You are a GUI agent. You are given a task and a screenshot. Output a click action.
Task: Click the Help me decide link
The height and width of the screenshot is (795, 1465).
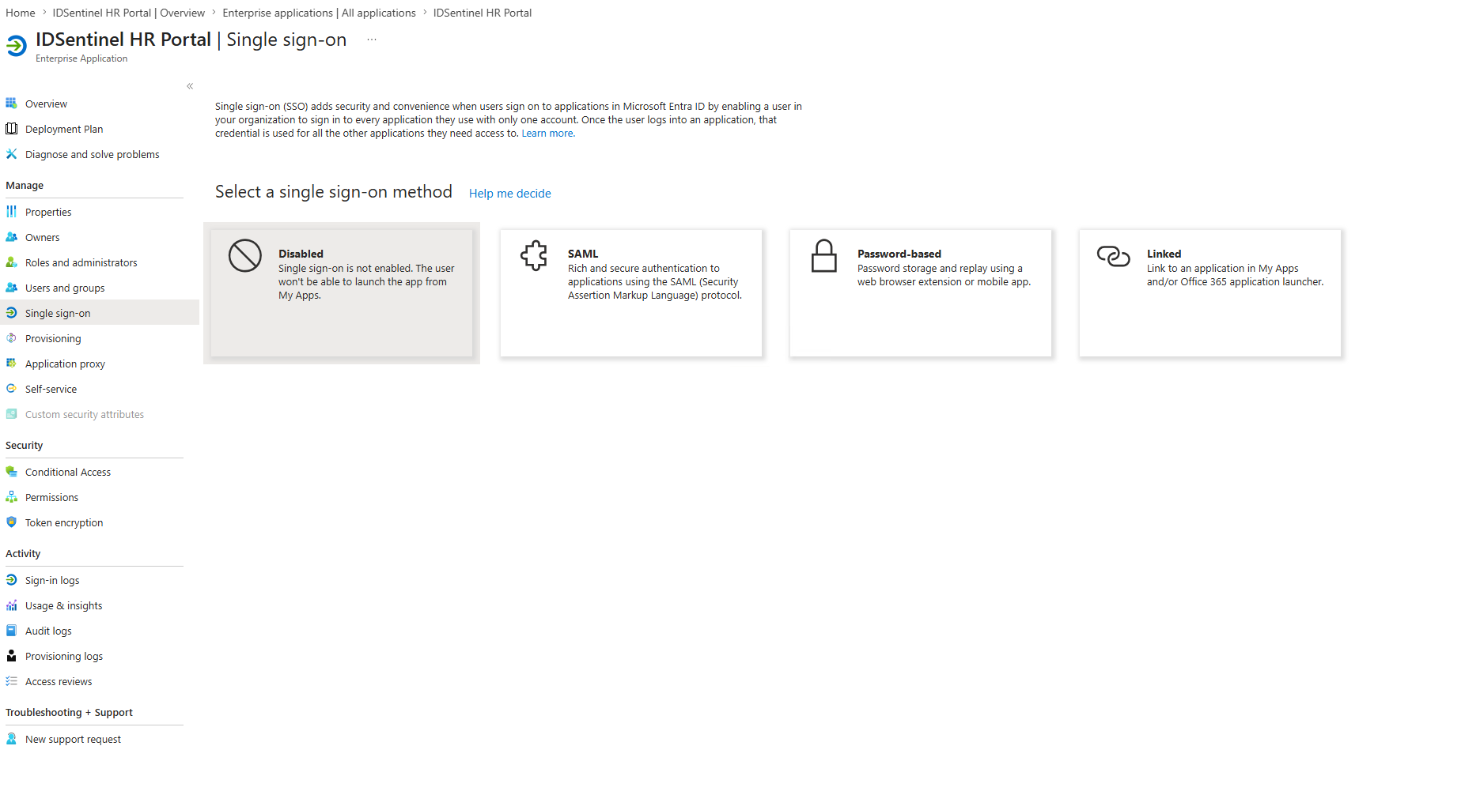point(510,194)
